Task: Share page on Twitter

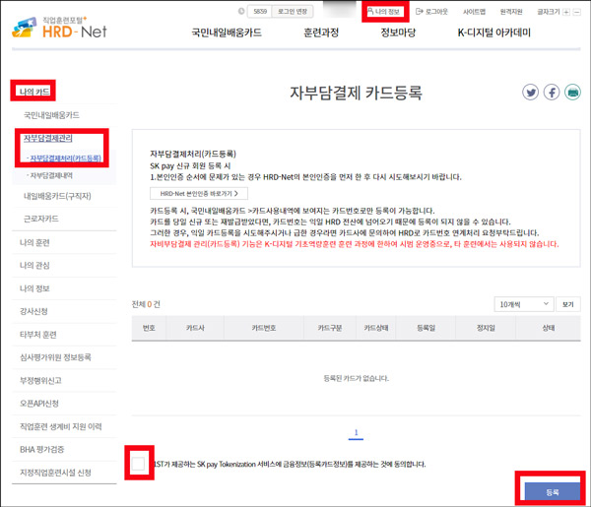Action: 530,93
